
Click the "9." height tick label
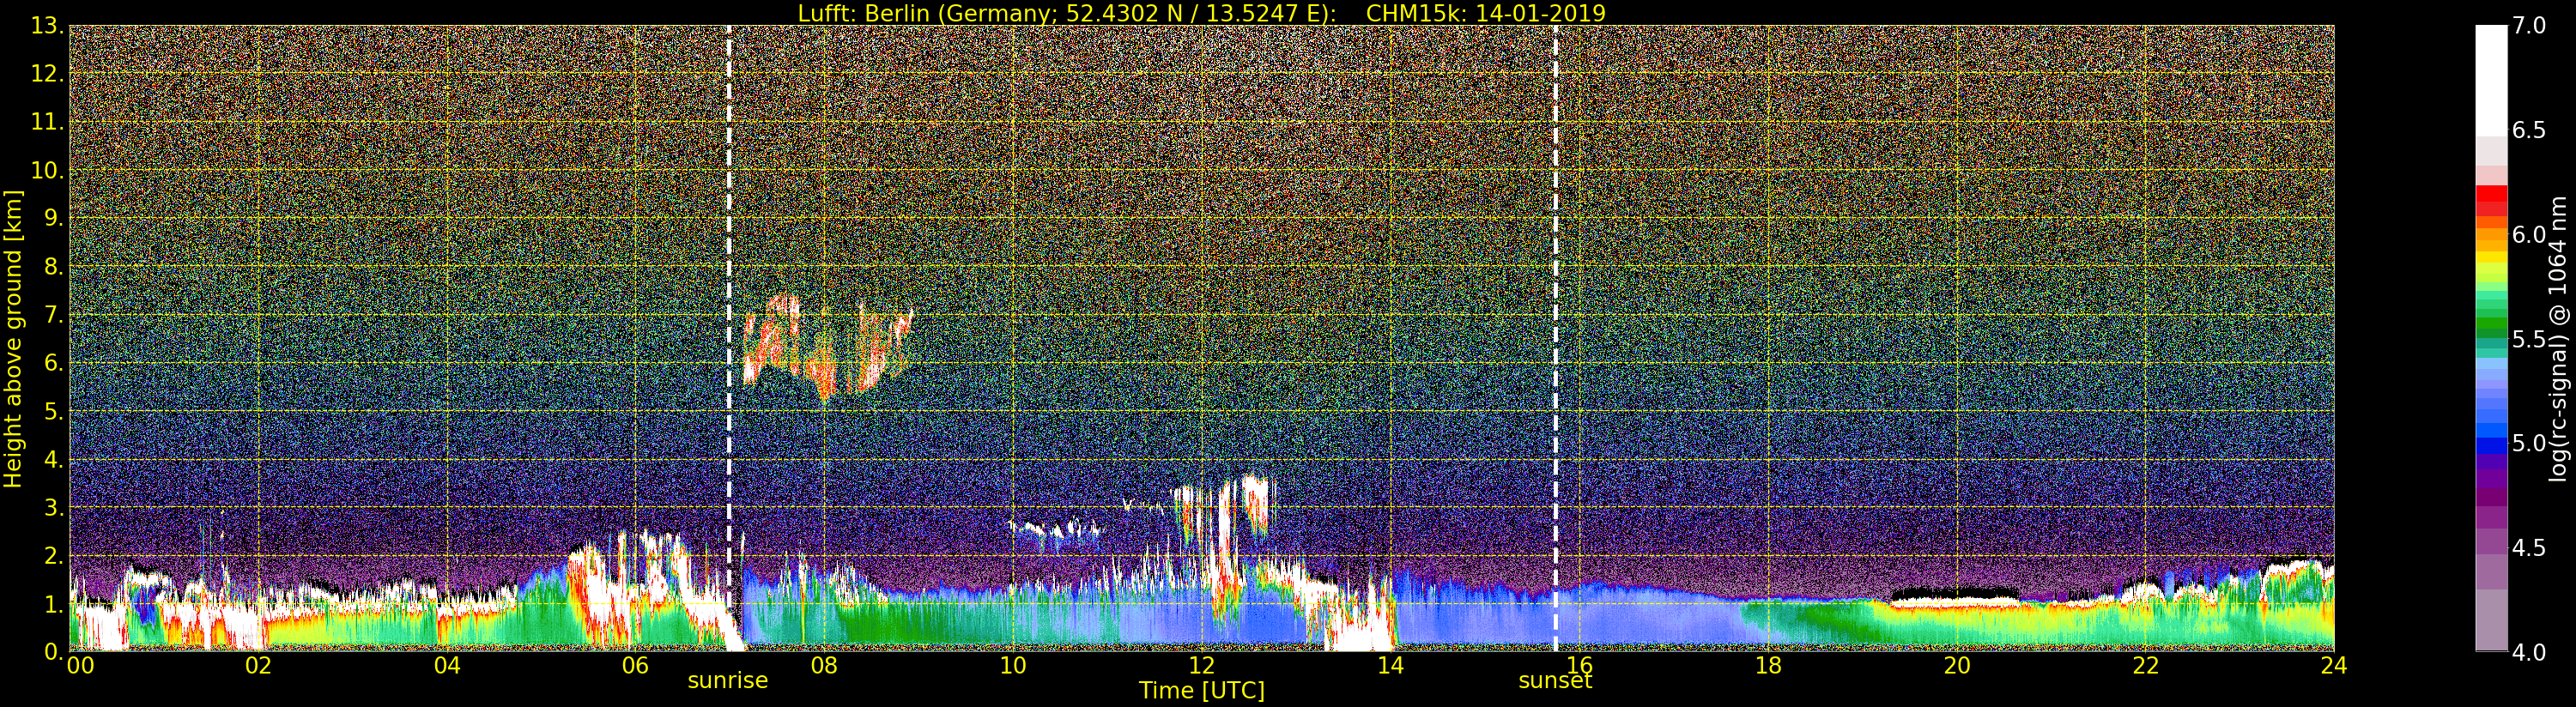(x=54, y=218)
